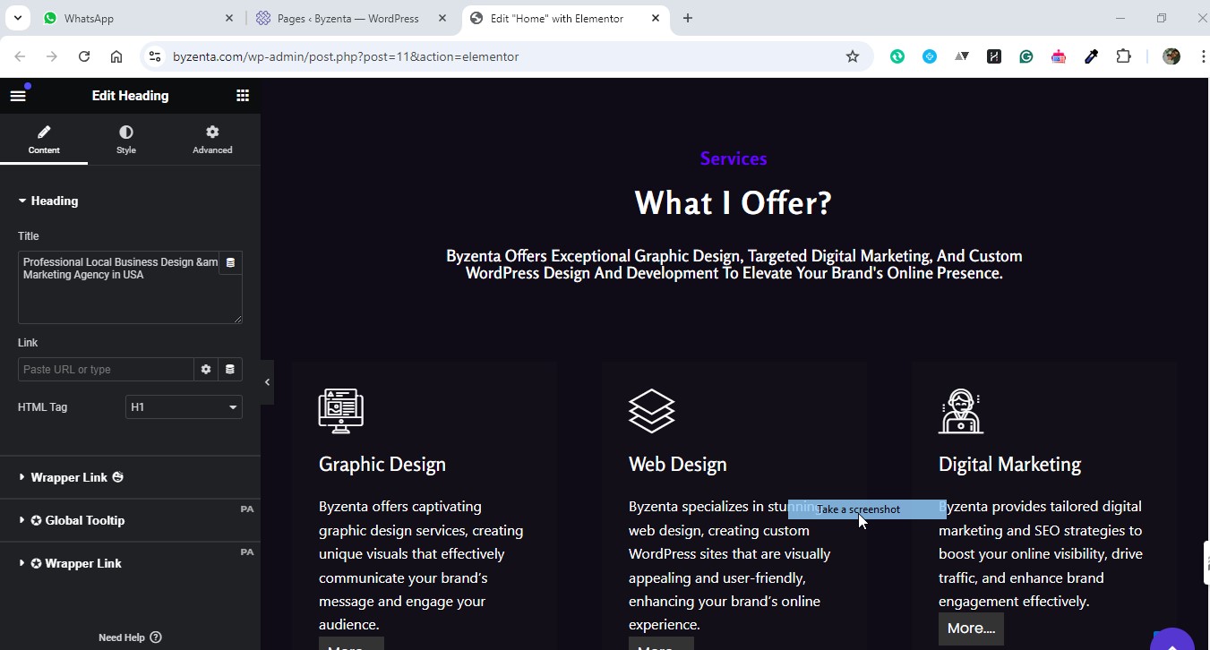Click the dynamic tags icon beside Title

click(230, 262)
